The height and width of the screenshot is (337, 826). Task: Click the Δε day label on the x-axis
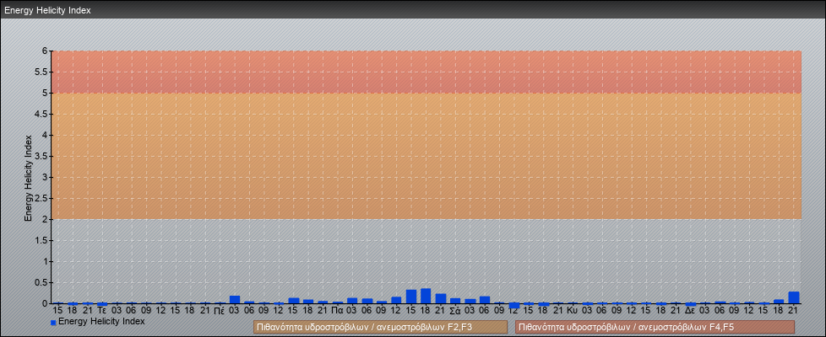click(691, 311)
